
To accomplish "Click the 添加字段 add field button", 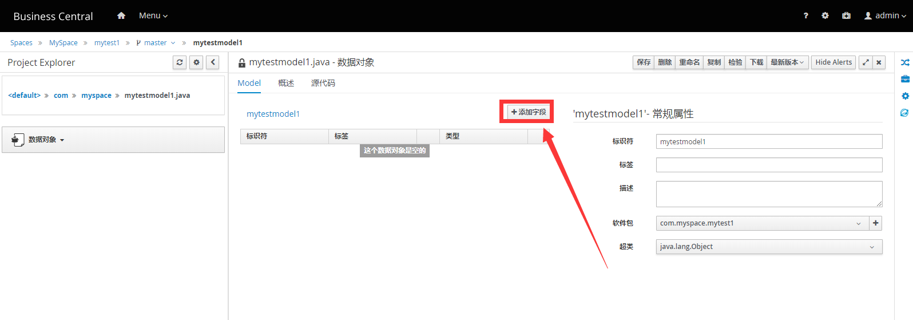I will (x=529, y=112).
